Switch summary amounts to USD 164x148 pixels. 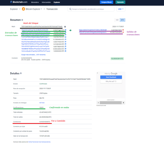click(117, 20)
